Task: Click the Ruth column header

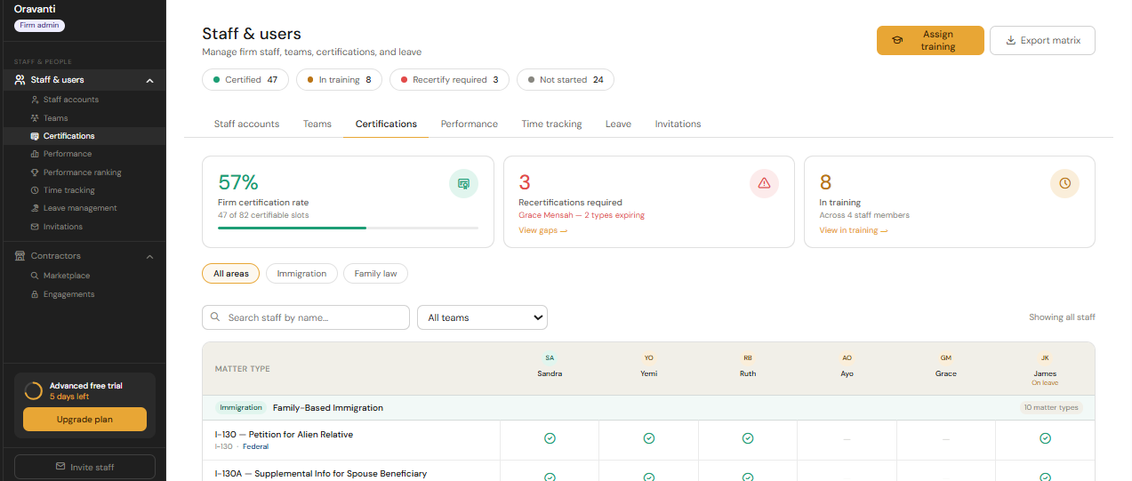Action: click(748, 366)
